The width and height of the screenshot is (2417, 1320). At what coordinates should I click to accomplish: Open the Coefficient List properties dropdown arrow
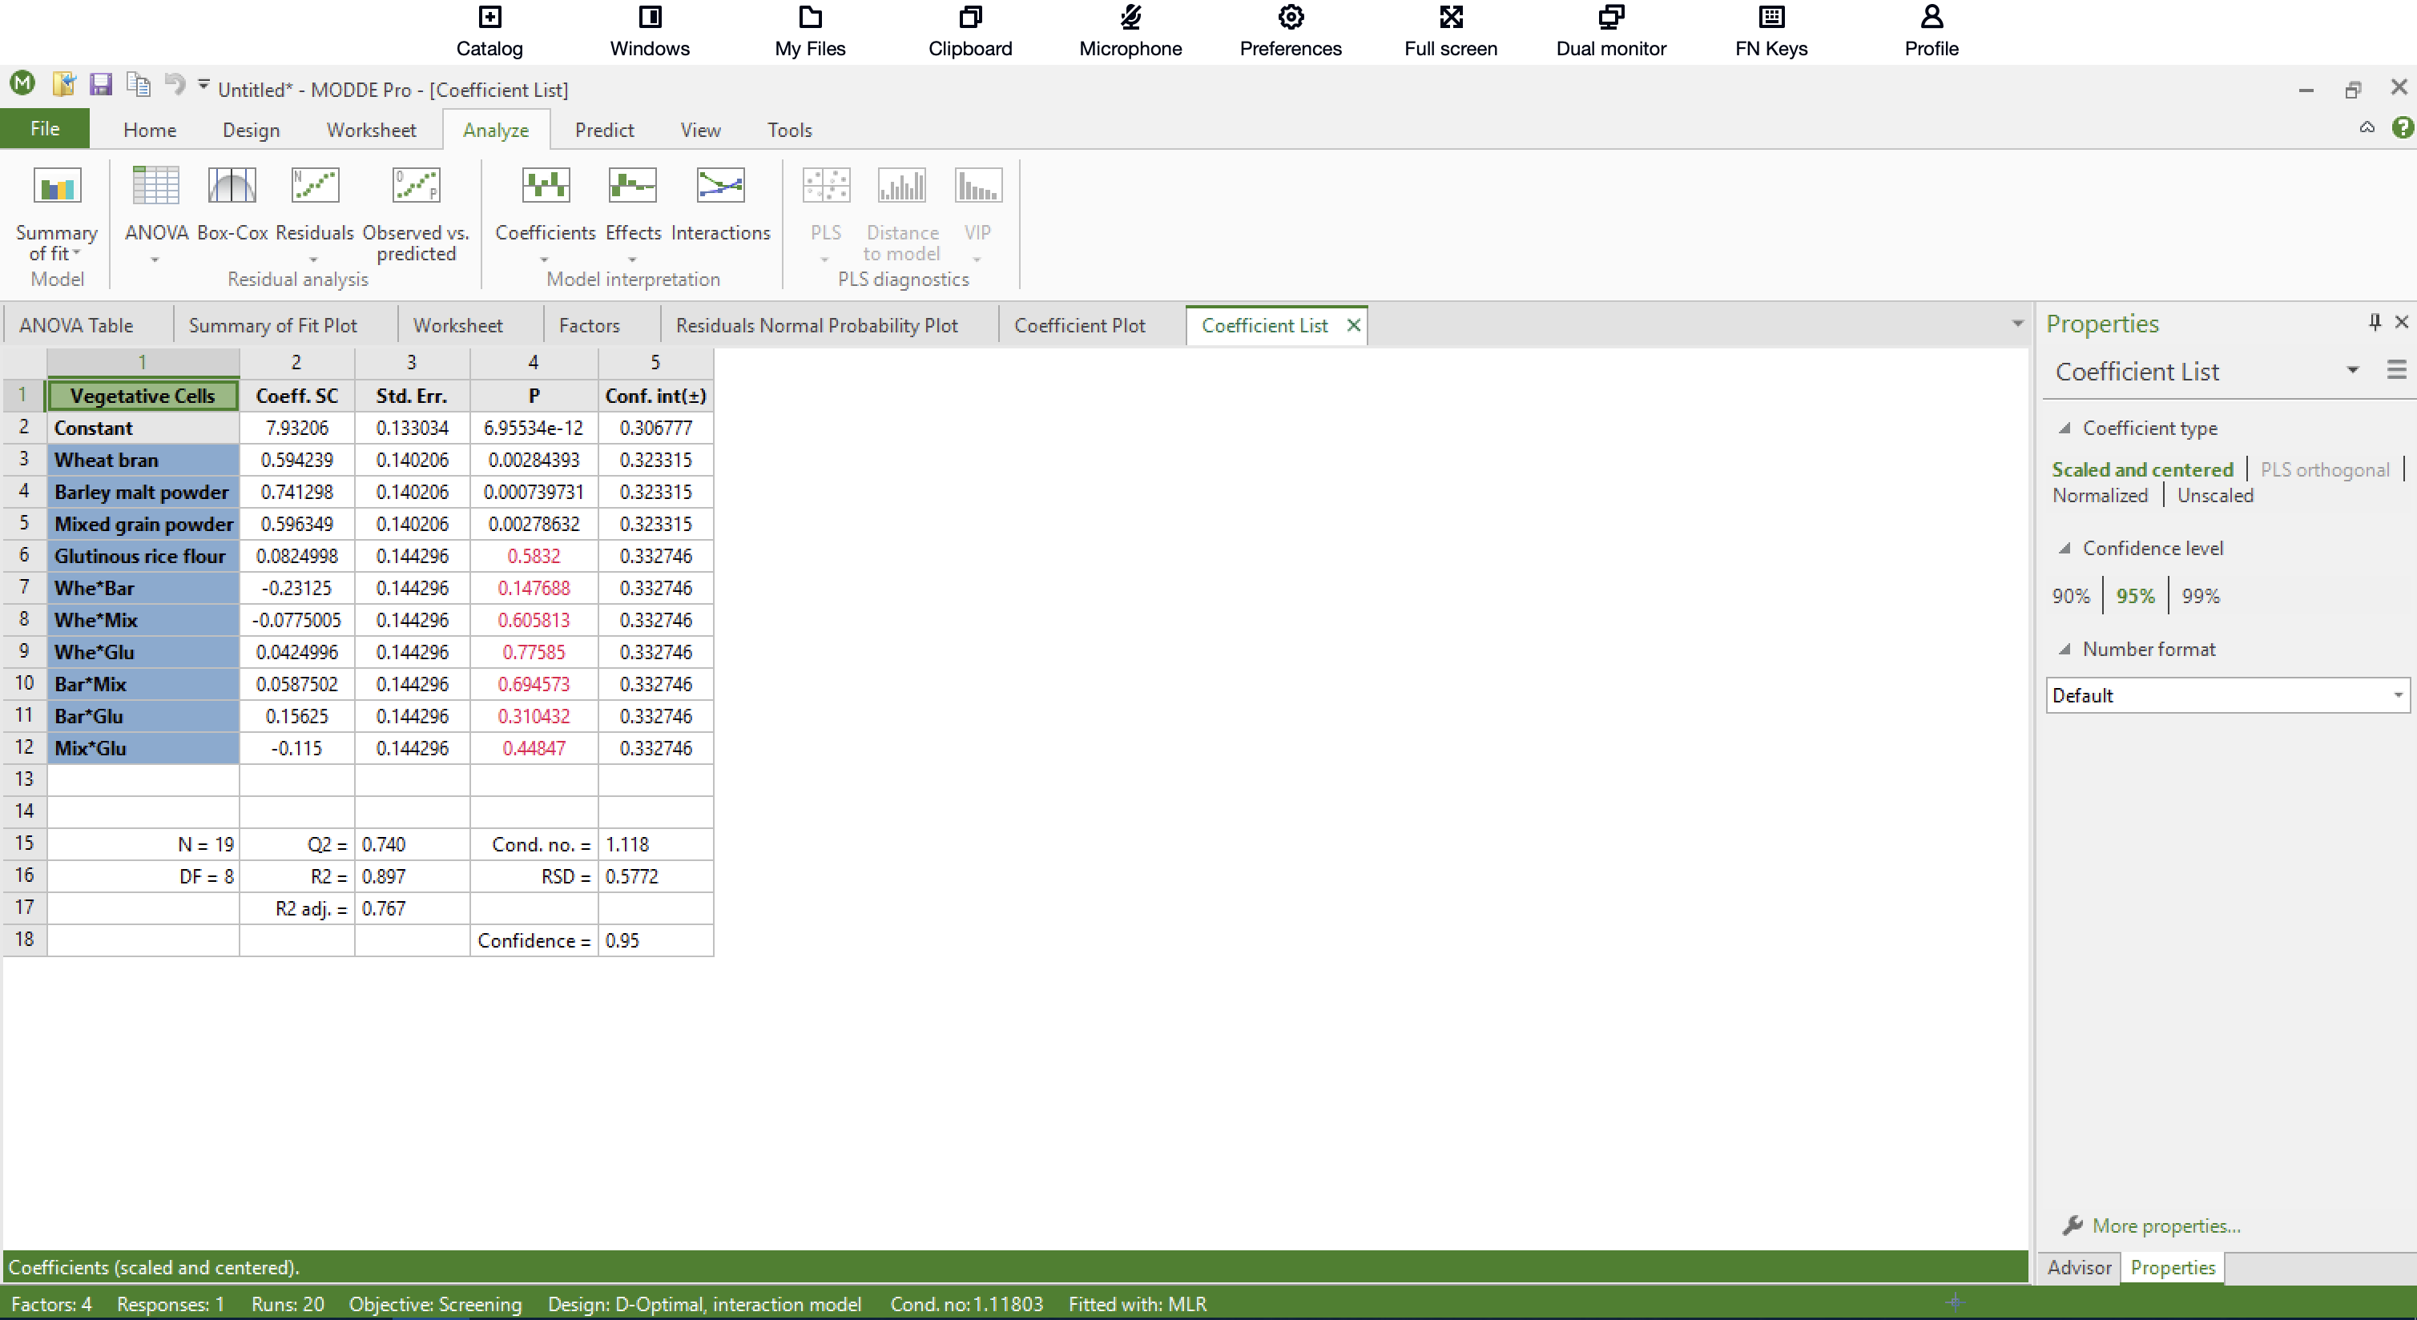point(2352,371)
